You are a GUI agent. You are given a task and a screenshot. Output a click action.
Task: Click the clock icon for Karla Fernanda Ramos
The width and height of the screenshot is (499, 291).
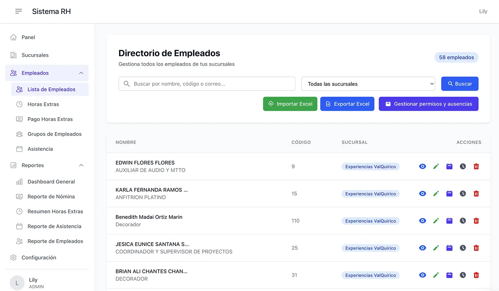(x=463, y=194)
